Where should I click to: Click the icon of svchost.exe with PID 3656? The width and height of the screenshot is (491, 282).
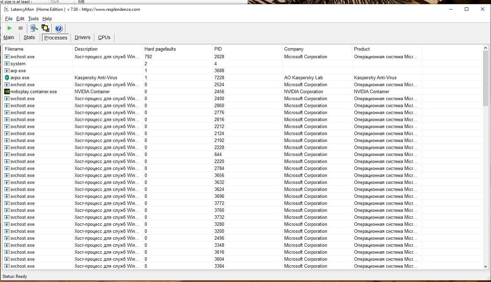point(7,175)
